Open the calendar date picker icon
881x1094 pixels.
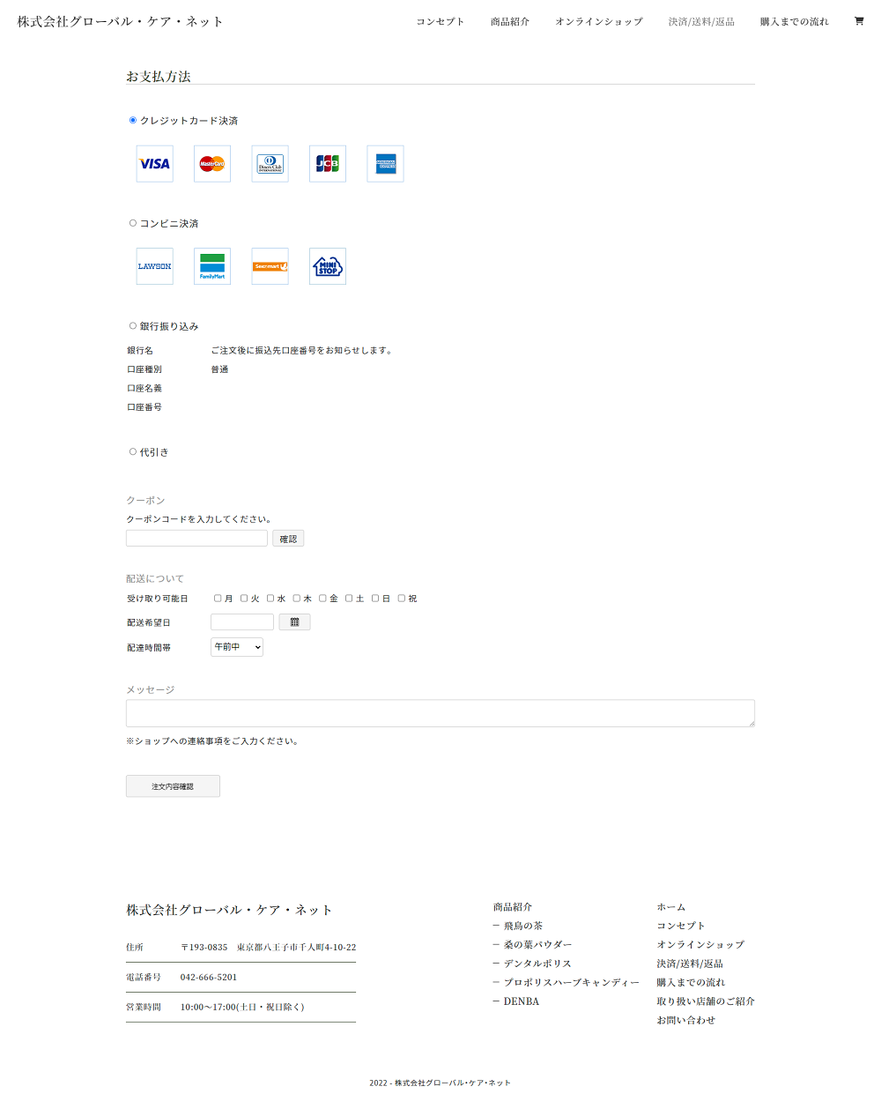click(x=294, y=622)
